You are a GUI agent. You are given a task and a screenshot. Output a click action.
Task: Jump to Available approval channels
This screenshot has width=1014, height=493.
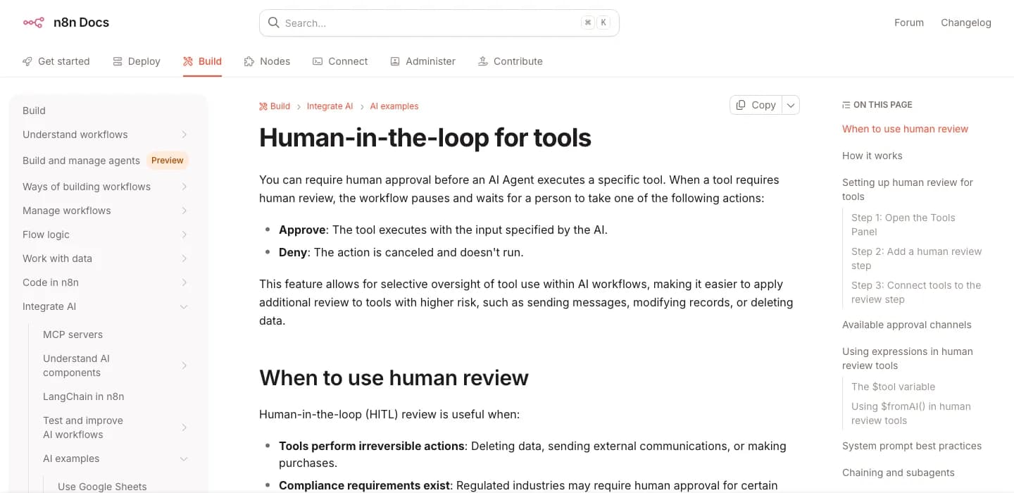tap(906, 325)
